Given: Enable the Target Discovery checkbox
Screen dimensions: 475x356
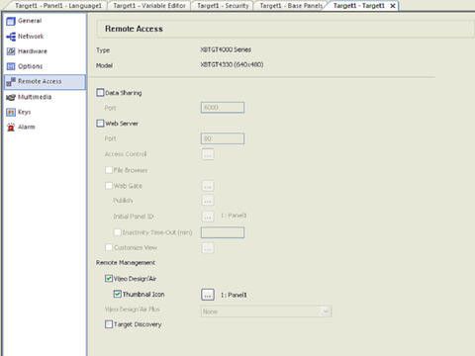Looking at the screenshot, I should click(x=109, y=324).
